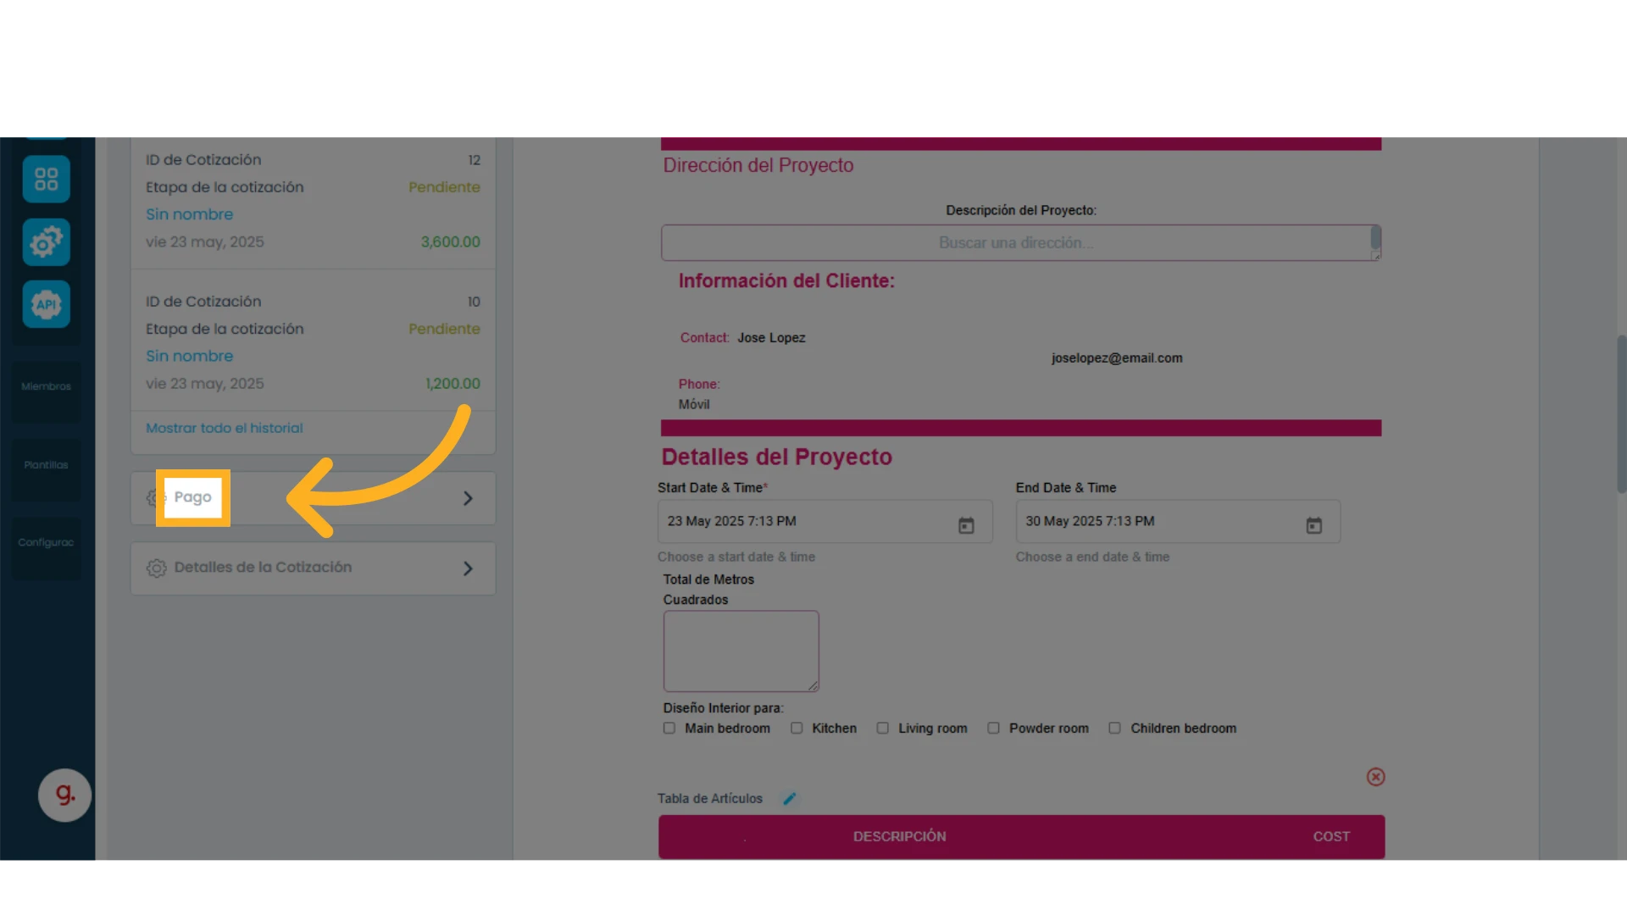
Task: Open the Miembros sidebar menu item
Action: (x=46, y=386)
